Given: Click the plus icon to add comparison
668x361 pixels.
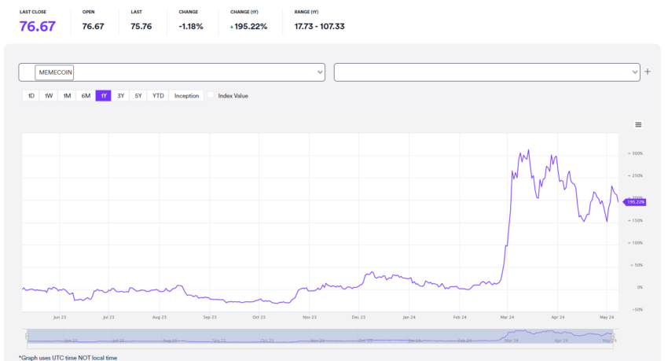Looking at the screenshot, I should click(x=648, y=72).
